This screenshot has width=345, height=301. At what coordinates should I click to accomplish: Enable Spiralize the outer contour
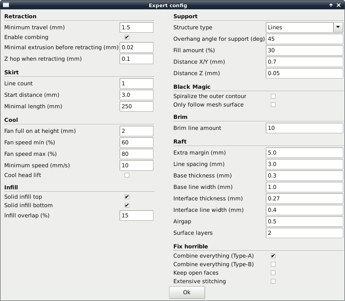[x=273, y=96]
